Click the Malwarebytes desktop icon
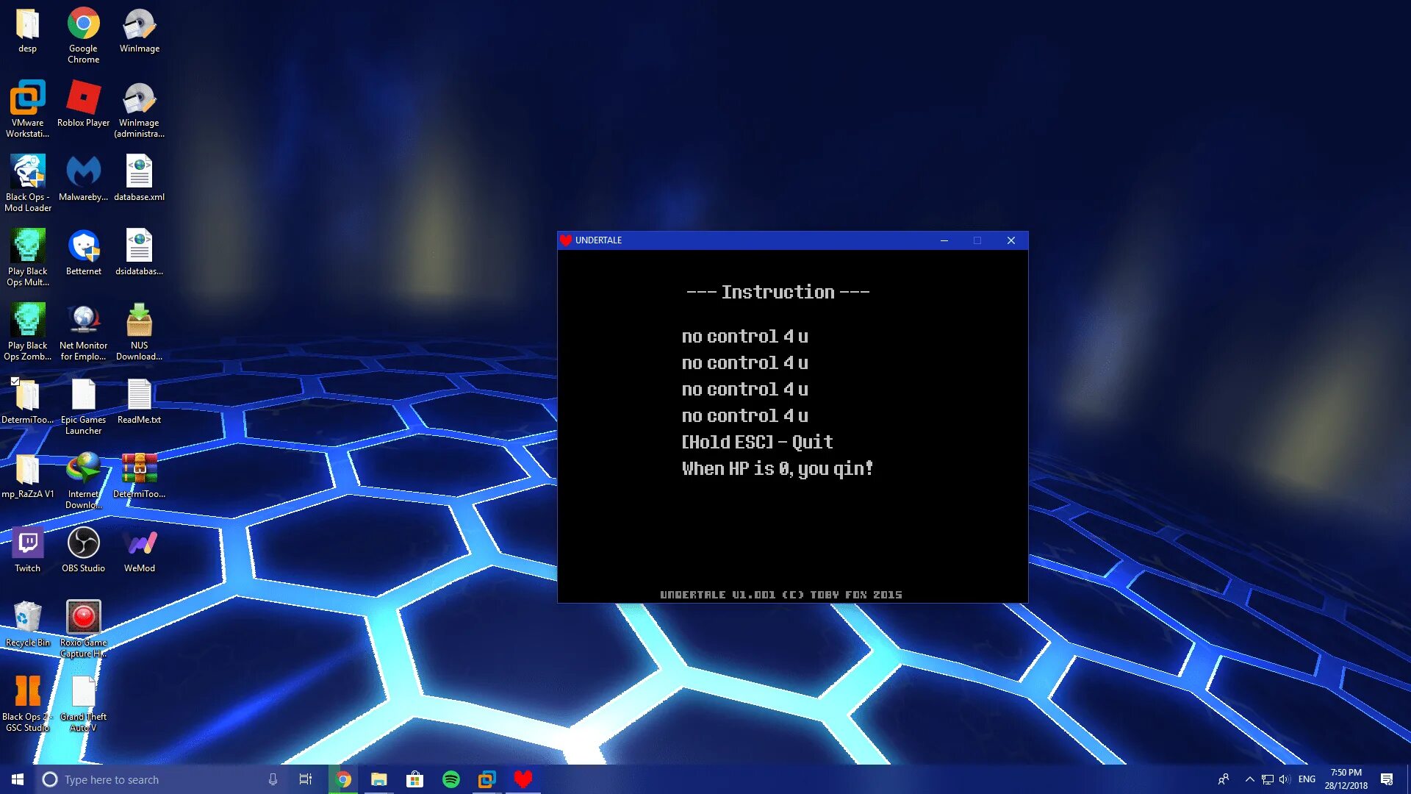This screenshot has height=794, width=1411. (x=83, y=174)
